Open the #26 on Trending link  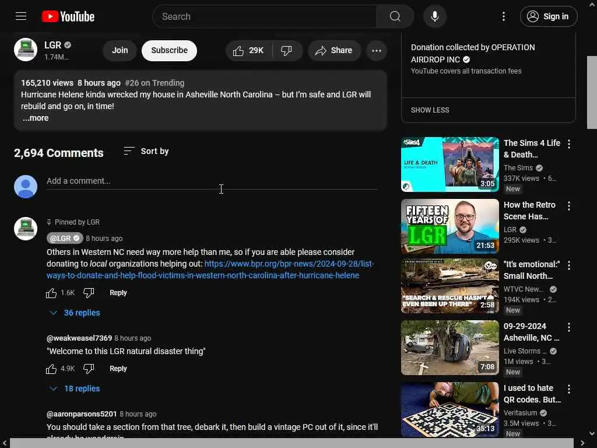pos(154,83)
